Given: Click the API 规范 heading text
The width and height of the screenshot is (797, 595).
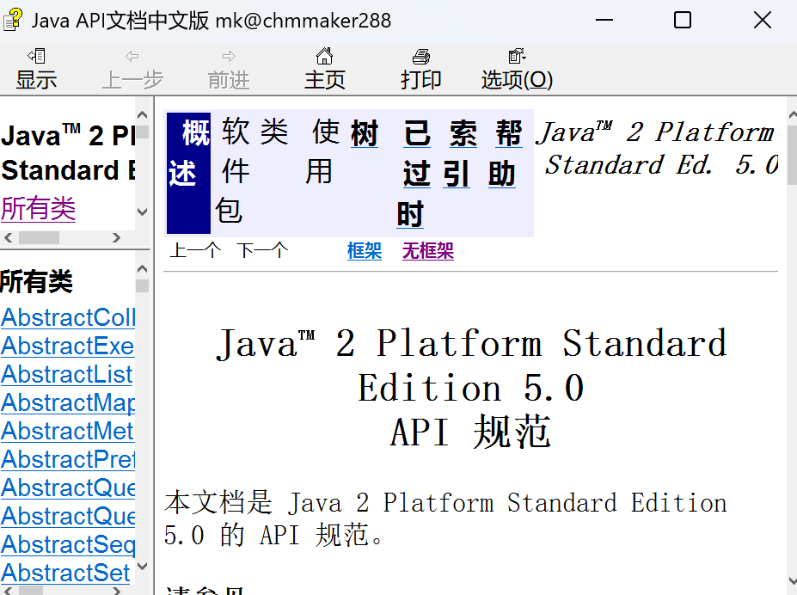Looking at the screenshot, I should point(470,432).
